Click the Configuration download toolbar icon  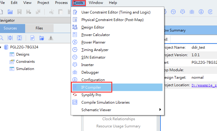point(201,12)
